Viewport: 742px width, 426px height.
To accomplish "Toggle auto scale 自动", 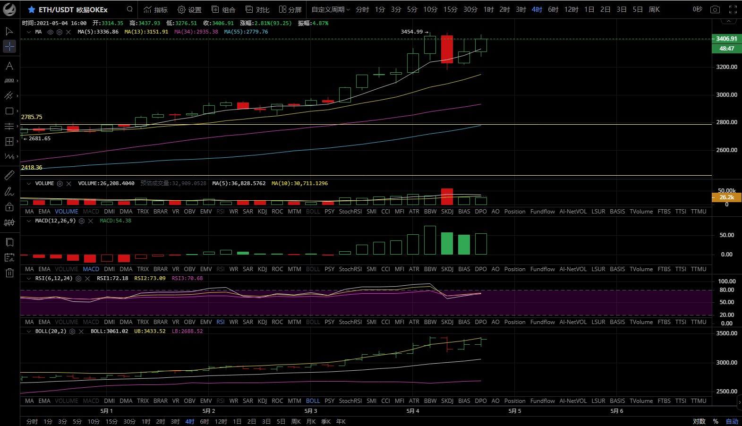I will pos(732,421).
